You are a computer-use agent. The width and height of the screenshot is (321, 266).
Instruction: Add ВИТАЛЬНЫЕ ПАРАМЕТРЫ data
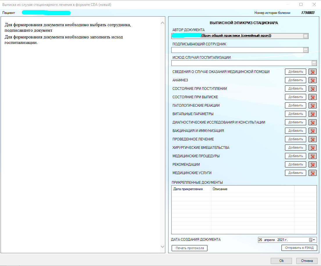295,114
